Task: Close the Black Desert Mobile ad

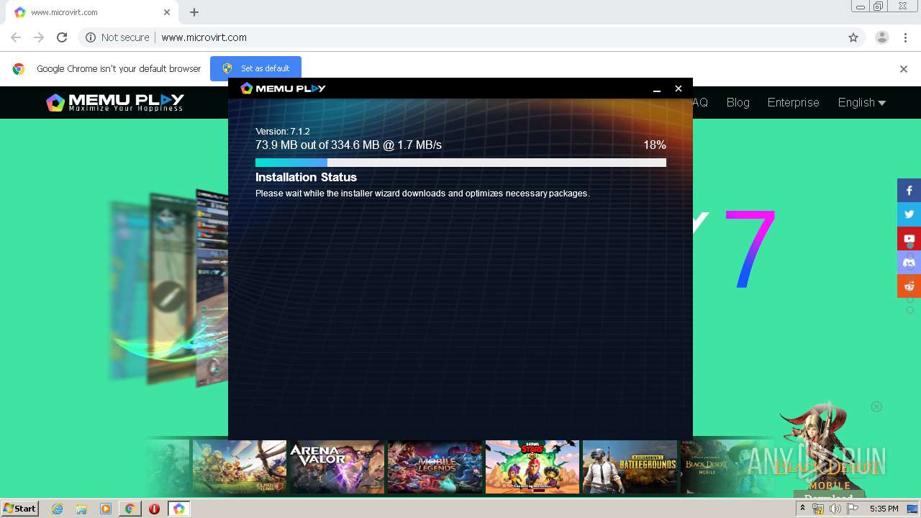Action: (876, 406)
